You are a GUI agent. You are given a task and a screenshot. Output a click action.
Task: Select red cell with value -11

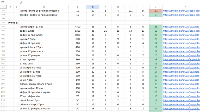coord(156,11)
